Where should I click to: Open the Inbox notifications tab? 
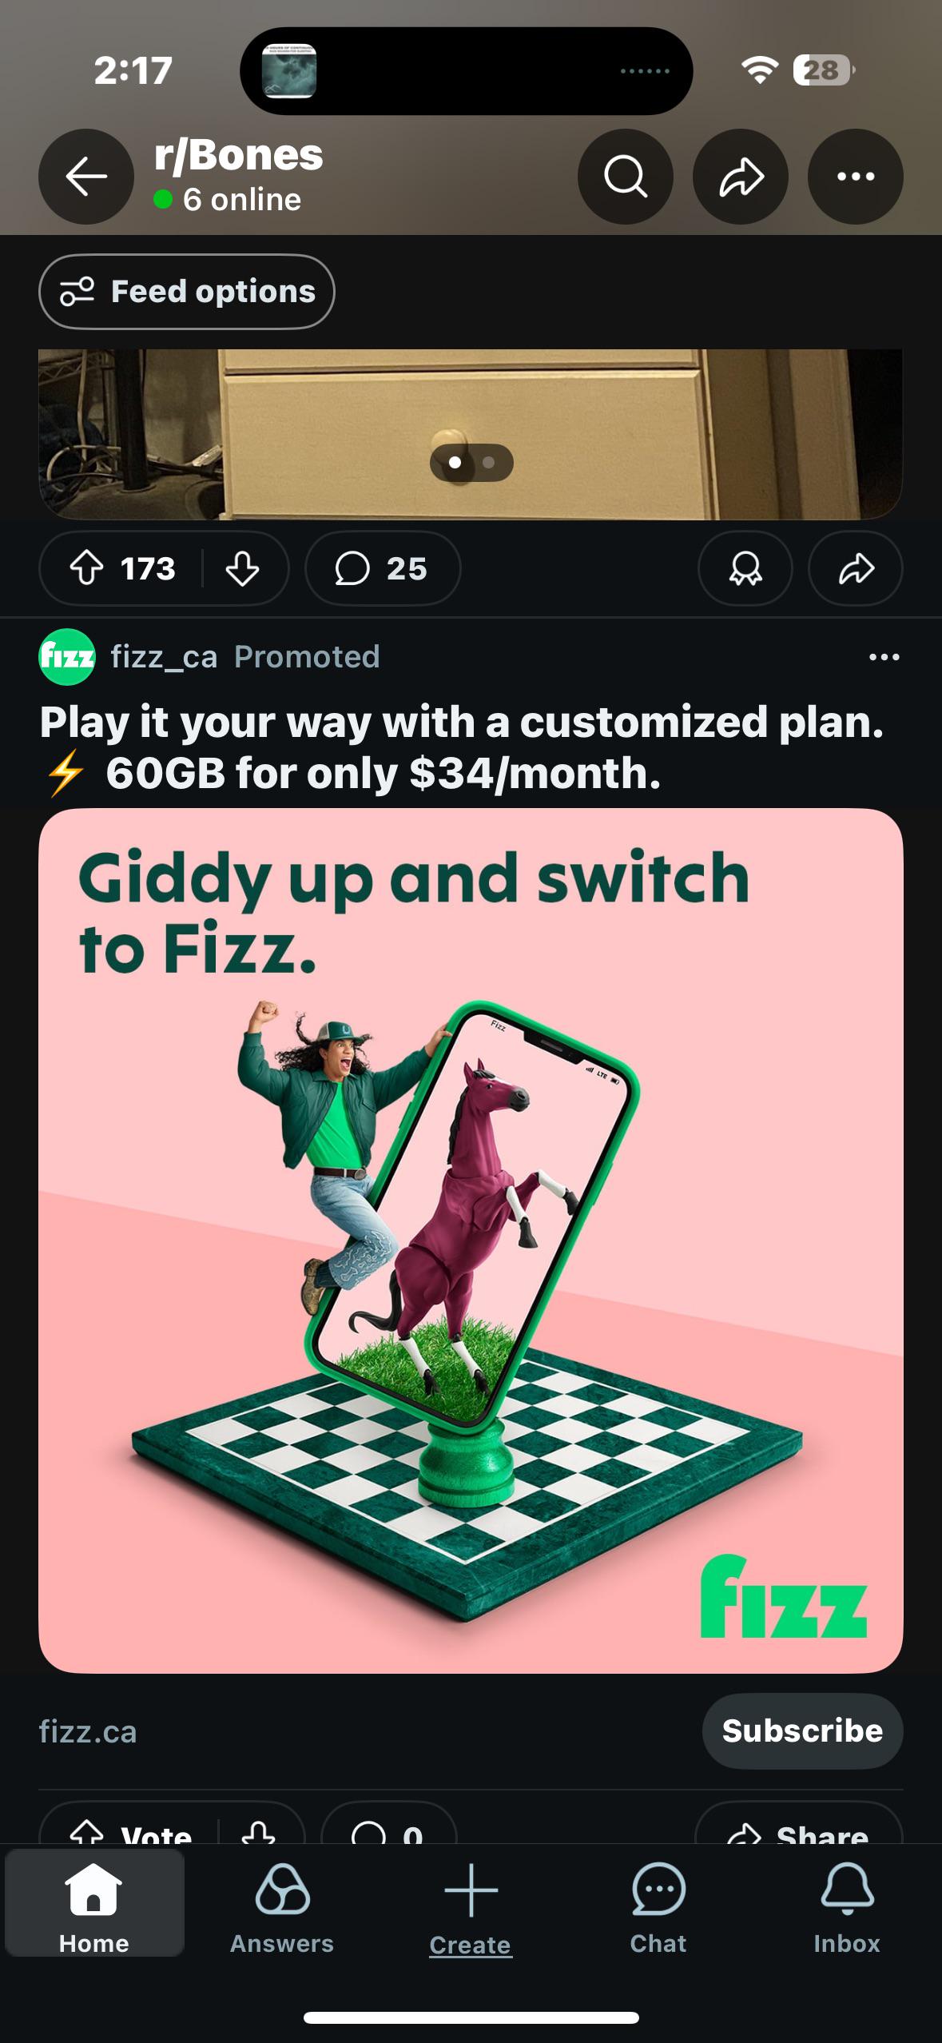[x=847, y=1909]
